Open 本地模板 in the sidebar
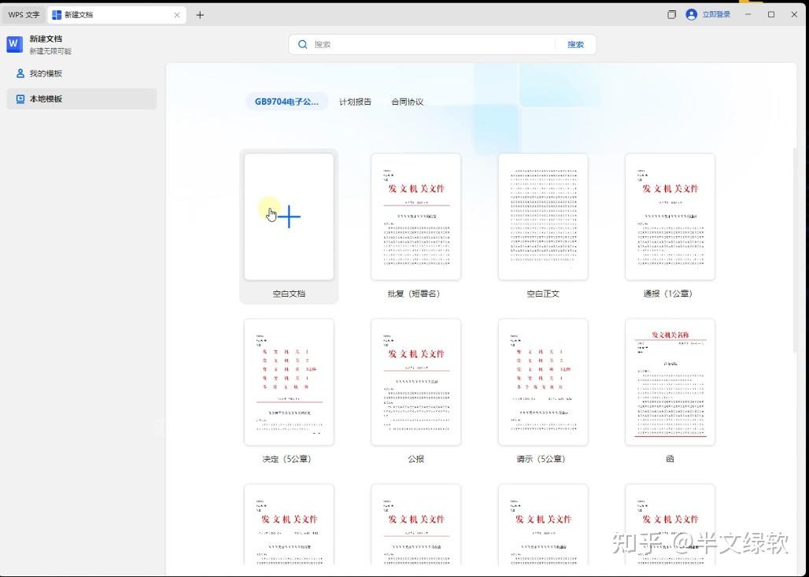The width and height of the screenshot is (809, 577). [x=82, y=98]
